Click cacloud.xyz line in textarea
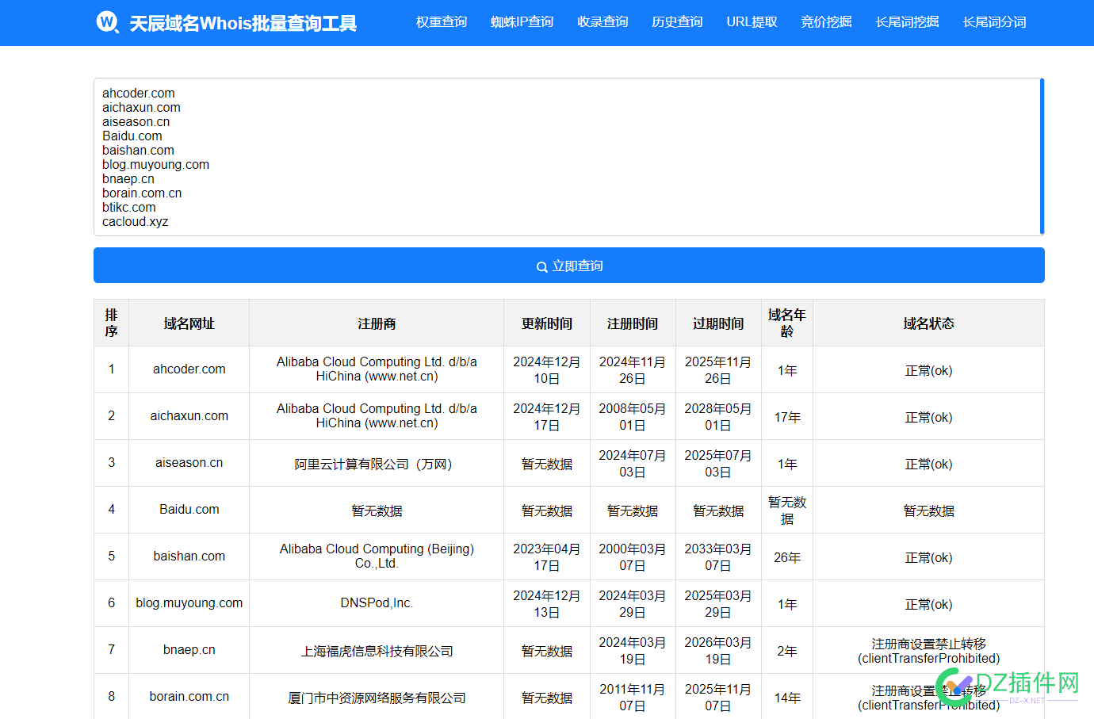Screen dimensions: 1094x719 point(136,222)
